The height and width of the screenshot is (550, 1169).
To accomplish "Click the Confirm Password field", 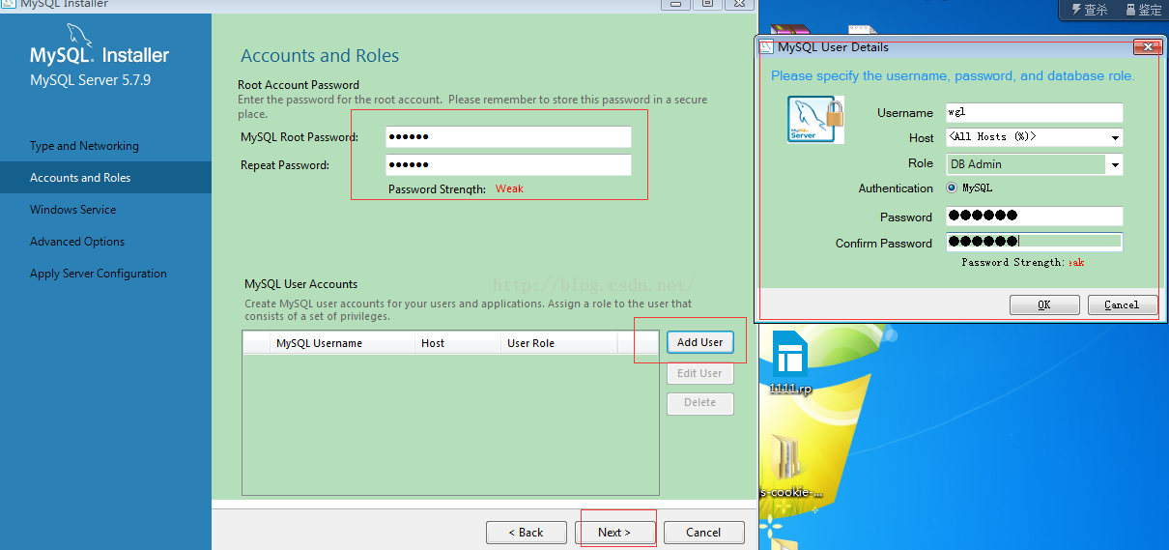I will pyautogui.click(x=1034, y=243).
